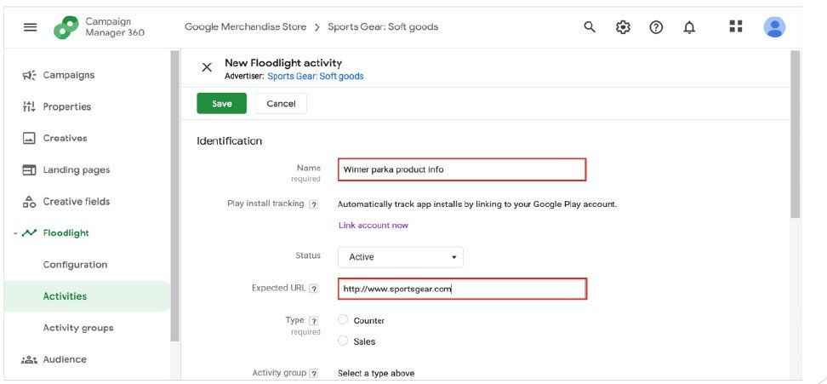This screenshot has width=827, height=384.
Task: Click the Properties sliders icon
Action: click(29, 106)
